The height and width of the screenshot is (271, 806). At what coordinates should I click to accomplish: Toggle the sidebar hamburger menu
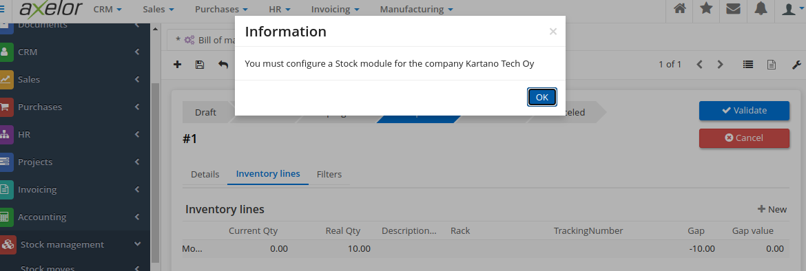click(2, 9)
